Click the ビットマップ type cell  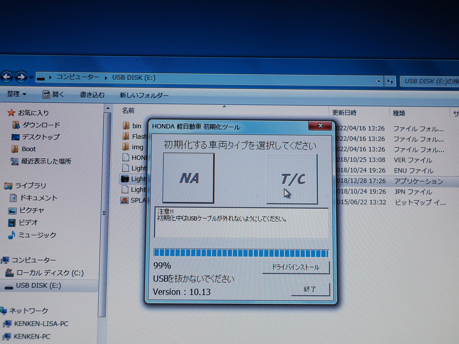[420, 203]
